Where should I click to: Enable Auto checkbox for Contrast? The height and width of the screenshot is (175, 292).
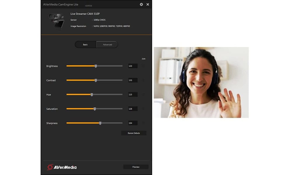143,80
